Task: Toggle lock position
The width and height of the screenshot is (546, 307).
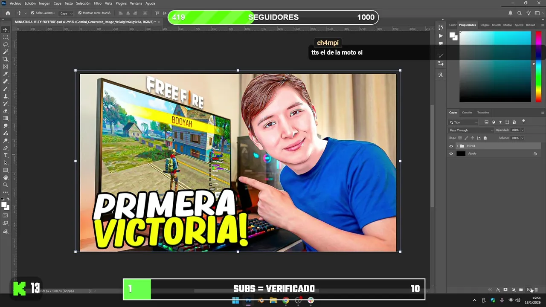Action: [472, 138]
